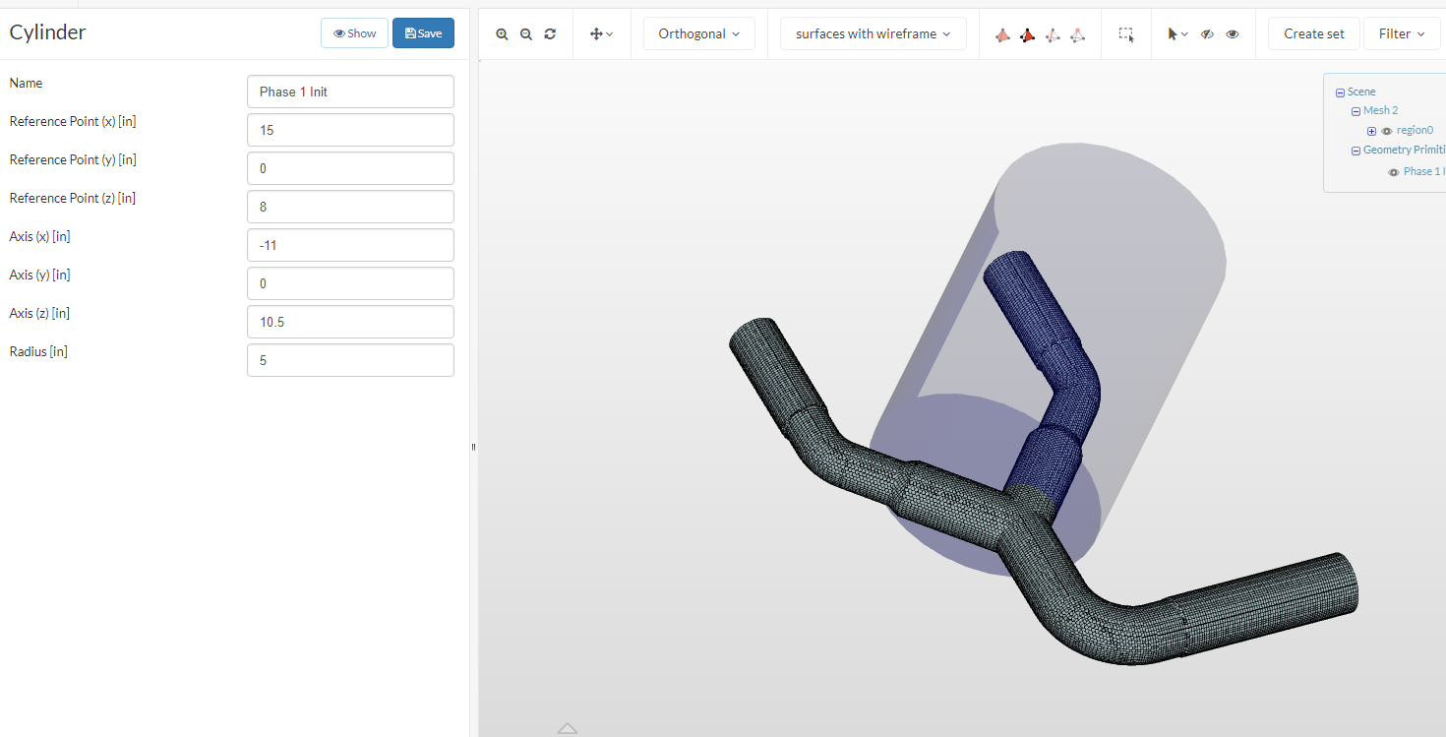Screen dimensions: 1446x737
Task: Select the last wireframe tetrahedron pick icon
Action: [1077, 34]
